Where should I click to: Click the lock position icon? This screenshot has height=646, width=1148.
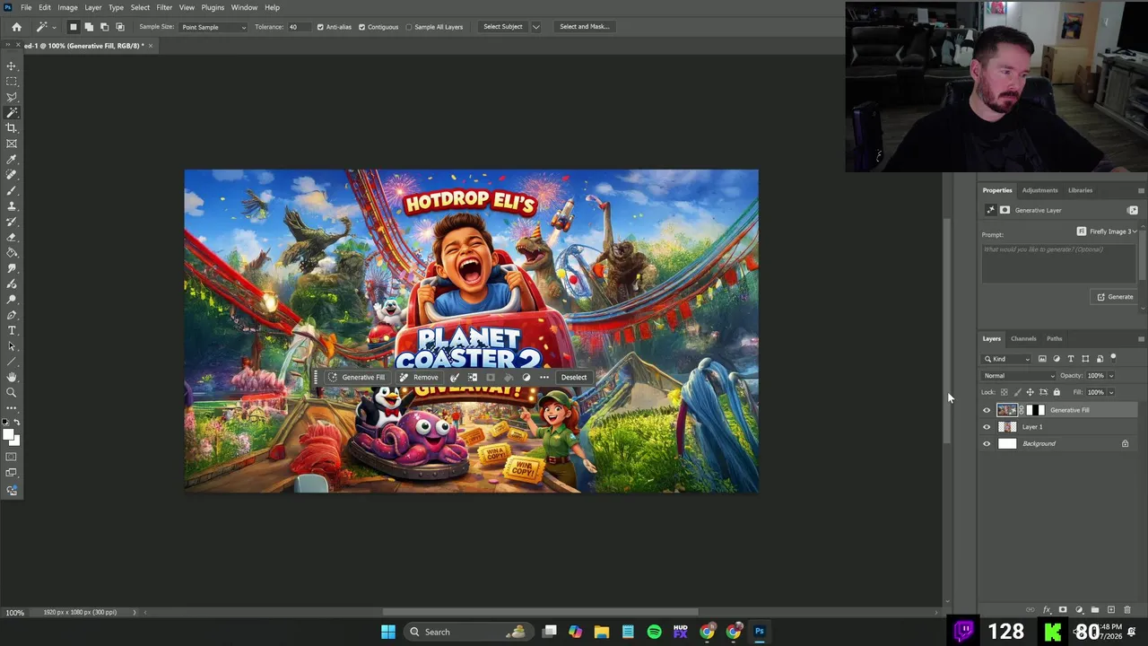point(1030,392)
